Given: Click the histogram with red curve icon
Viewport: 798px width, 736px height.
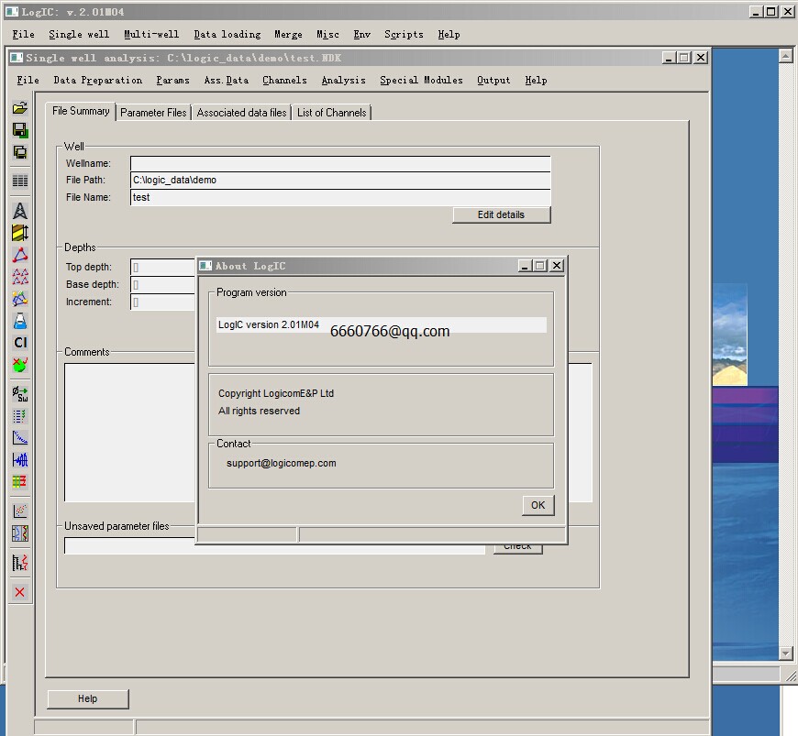Looking at the screenshot, I should [20, 563].
